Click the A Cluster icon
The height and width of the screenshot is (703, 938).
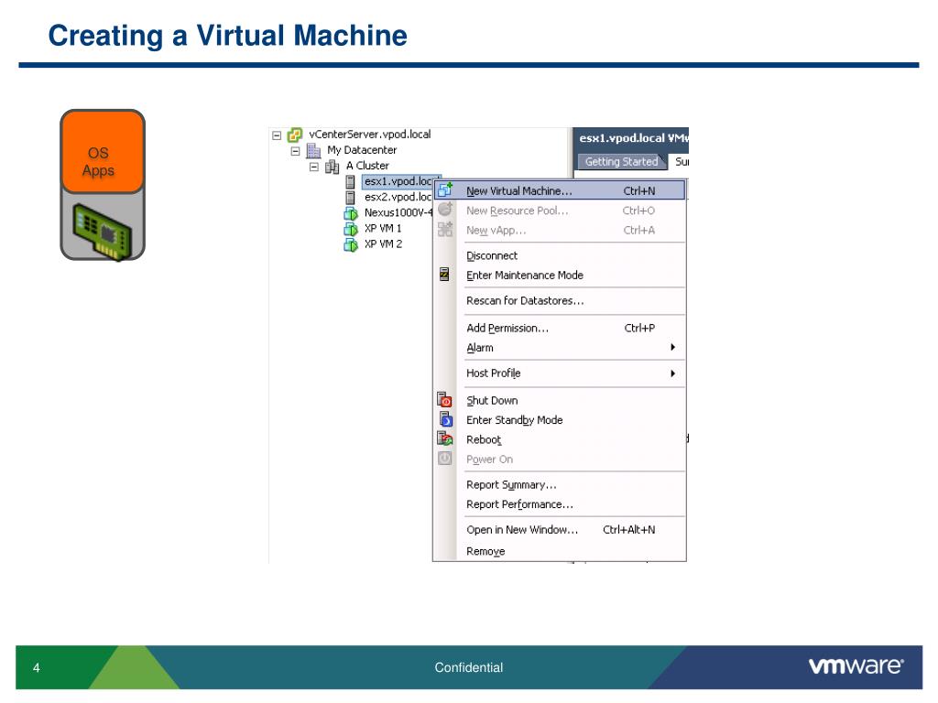[332, 167]
